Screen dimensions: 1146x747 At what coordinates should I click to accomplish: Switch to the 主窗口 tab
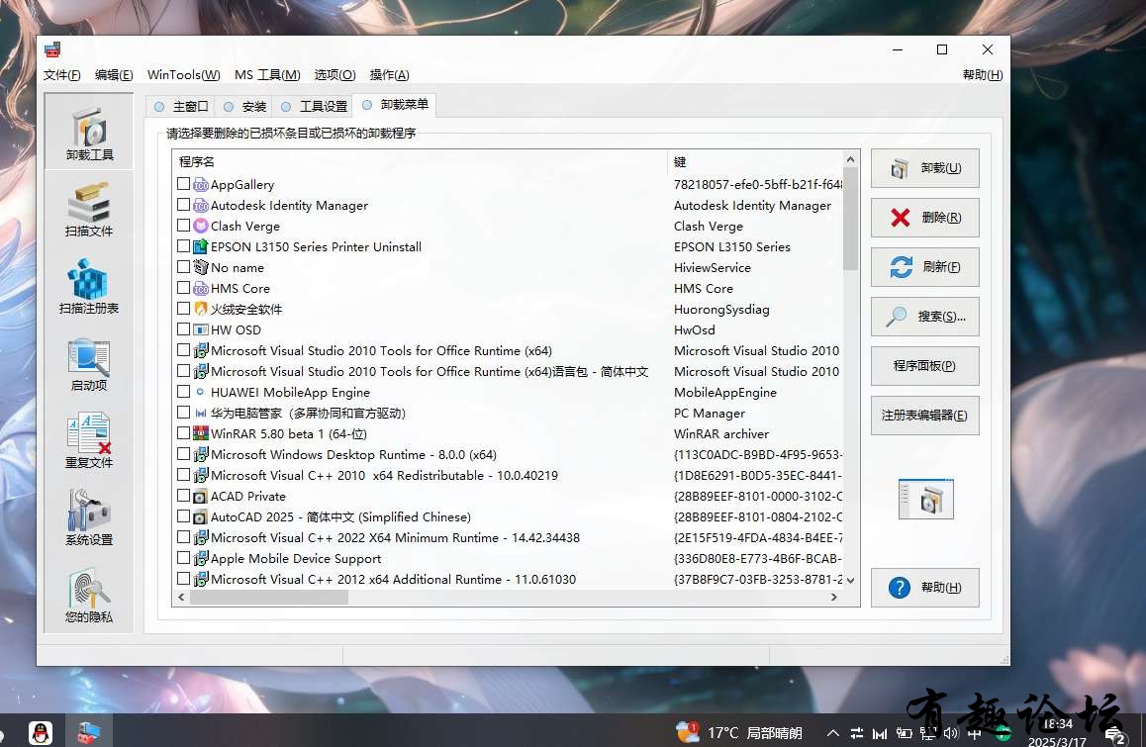pos(180,107)
